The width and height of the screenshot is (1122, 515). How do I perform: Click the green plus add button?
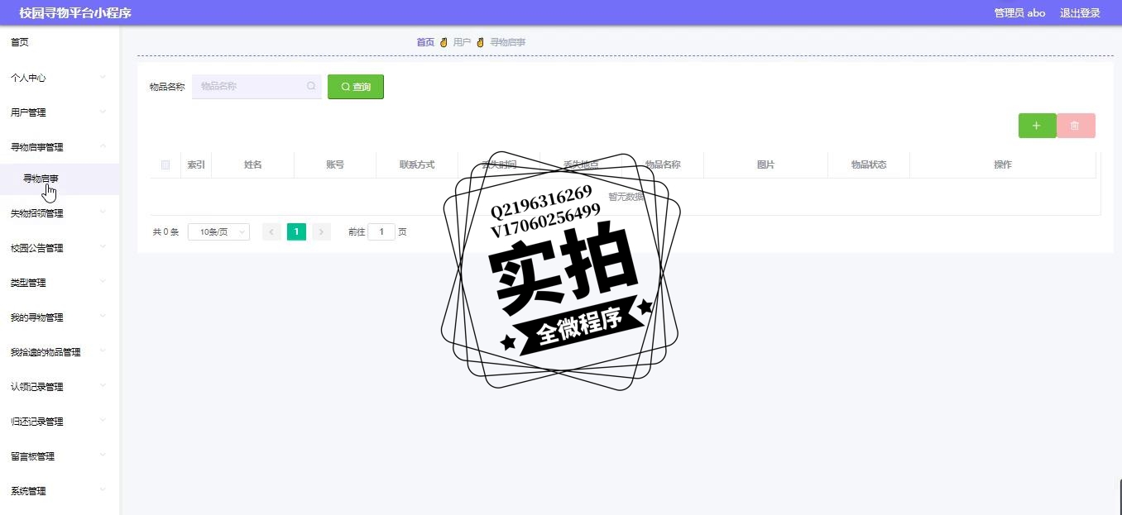tap(1037, 126)
